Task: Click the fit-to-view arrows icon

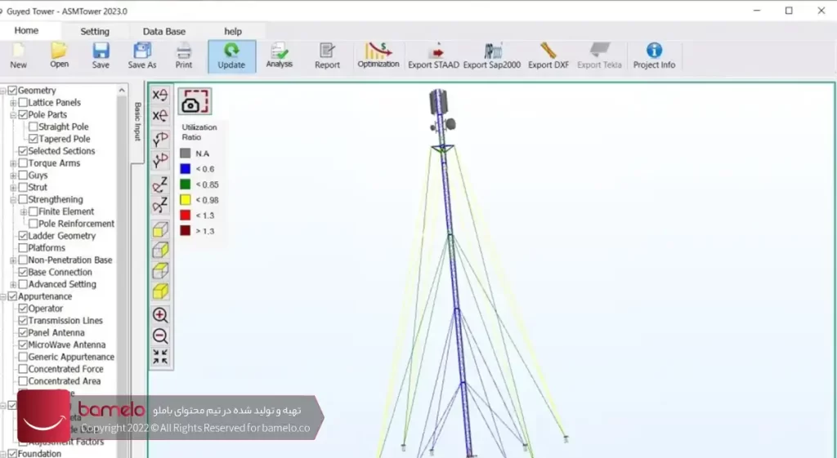Action: 160,357
